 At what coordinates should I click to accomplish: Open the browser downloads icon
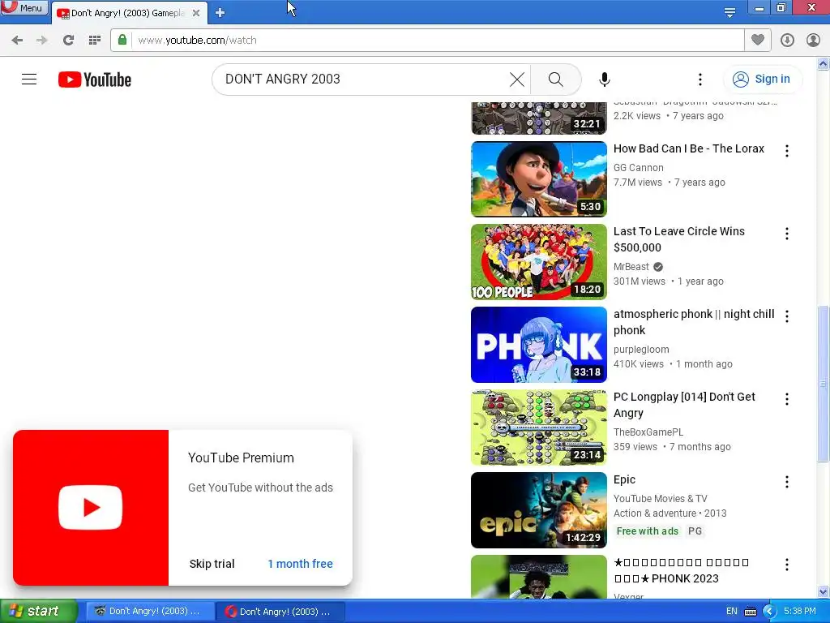(787, 41)
